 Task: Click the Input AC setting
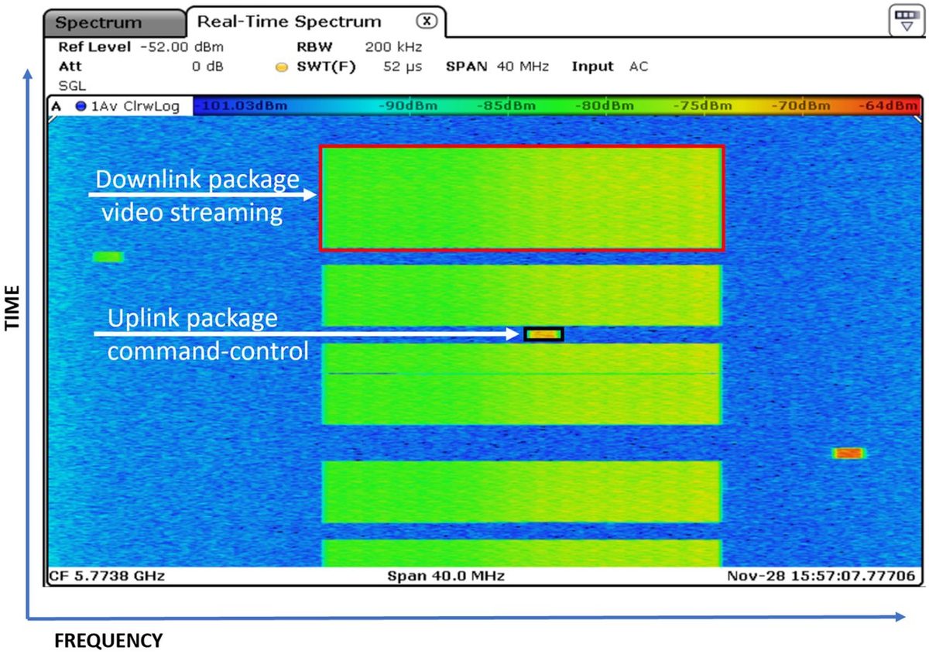click(610, 67)
